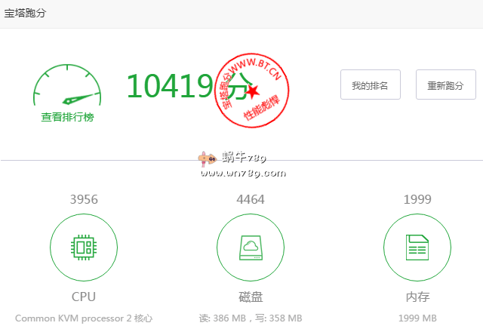Click the 内存 label text
Viewport: 483px width, 329px height.
click(417, 297)
